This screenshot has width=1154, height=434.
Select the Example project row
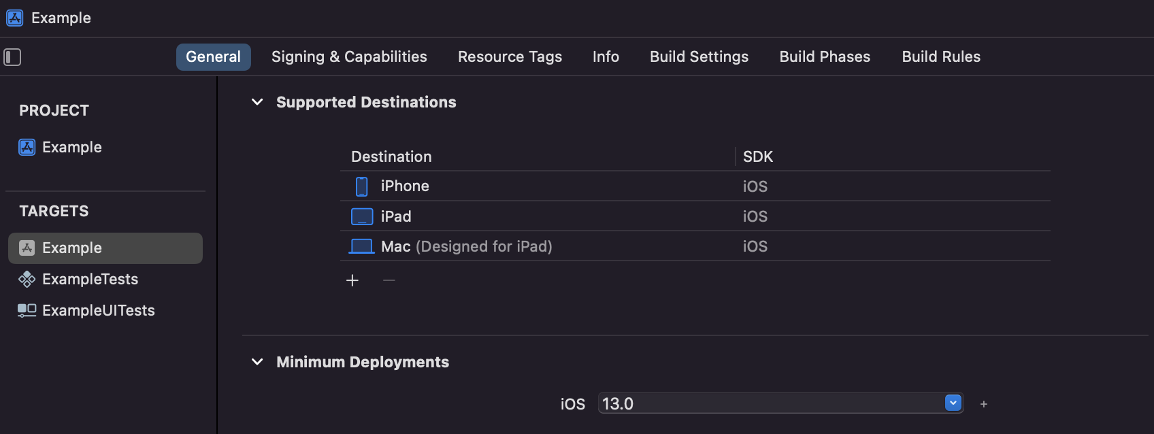(105, 147)
